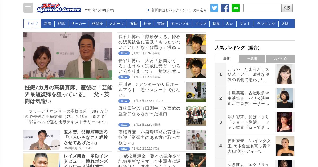Open 高橋真麻 小泉環境相の育休を歓迎 article

[150, 137]
